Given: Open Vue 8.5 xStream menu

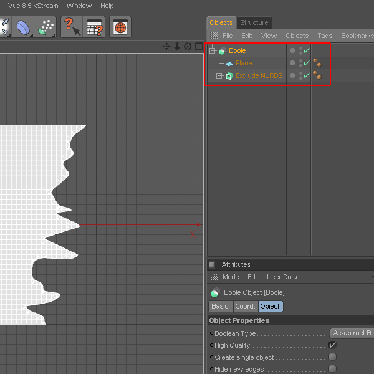Looking at the screenshot, I should (33, 6).
